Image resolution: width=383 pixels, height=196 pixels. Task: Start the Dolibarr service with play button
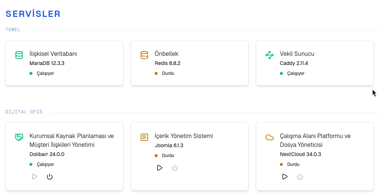pos(35,177)
